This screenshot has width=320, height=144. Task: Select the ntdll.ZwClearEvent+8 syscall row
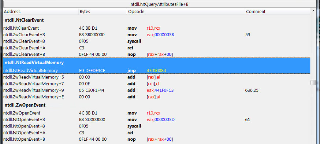tap(157, 41)
